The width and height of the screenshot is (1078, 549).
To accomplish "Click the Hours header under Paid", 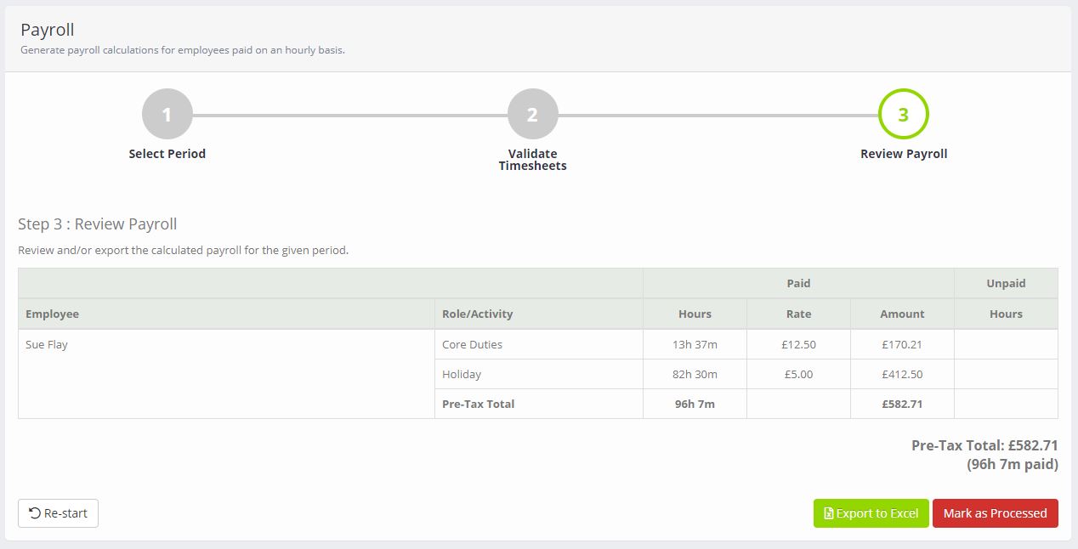I will (x=695, y=314).
